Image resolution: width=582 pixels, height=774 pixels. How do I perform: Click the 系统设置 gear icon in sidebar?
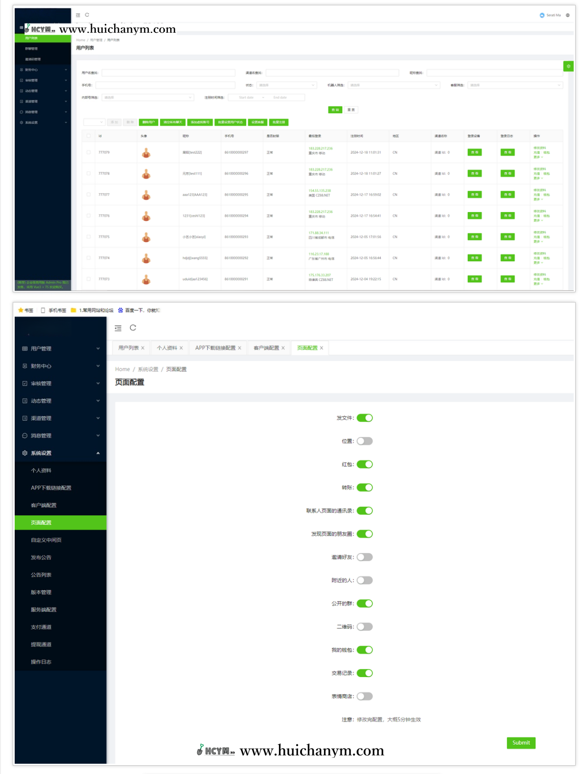(x=24, y=453)
